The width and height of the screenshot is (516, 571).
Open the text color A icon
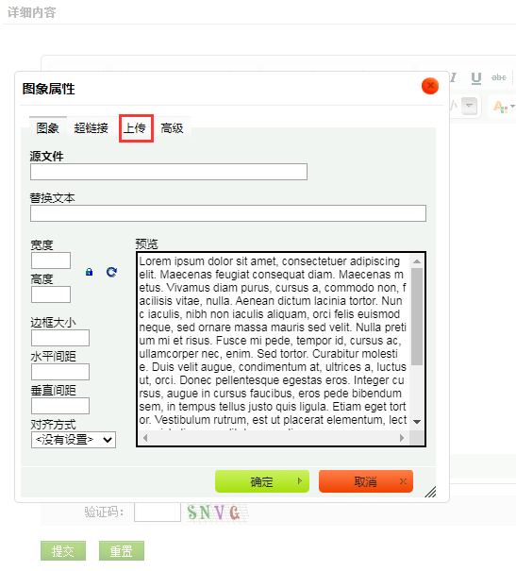[500, 107]
